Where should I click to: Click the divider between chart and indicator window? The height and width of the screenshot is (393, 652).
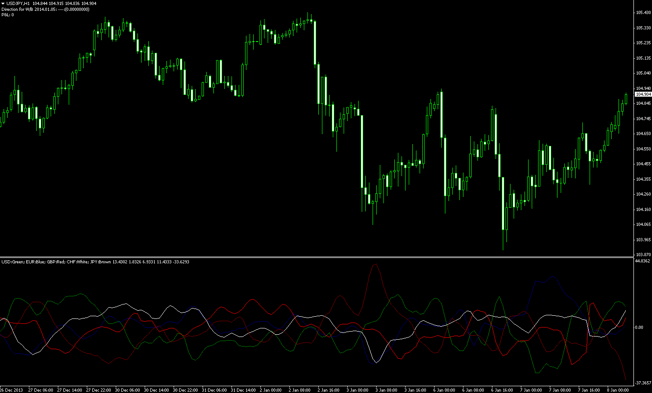click(317, 257)
